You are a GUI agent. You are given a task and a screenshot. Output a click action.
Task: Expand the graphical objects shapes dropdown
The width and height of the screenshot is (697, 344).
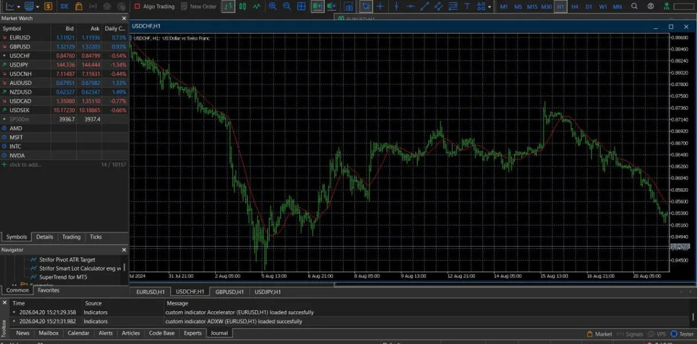489,6
